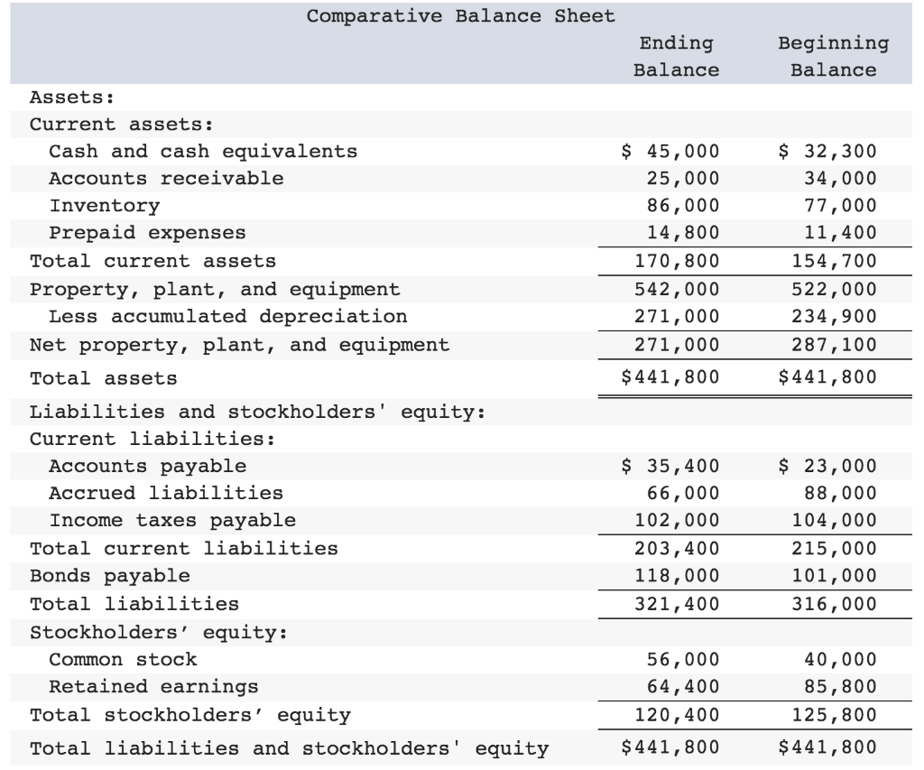Click the 14,800 prepaid expenses value
Screen dimensions: 924x770
[683, 233]
